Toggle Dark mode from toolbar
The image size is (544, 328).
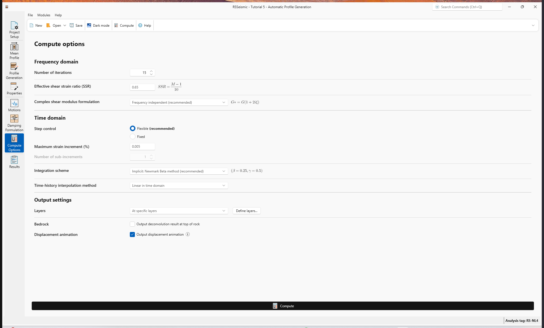[98, 25]
